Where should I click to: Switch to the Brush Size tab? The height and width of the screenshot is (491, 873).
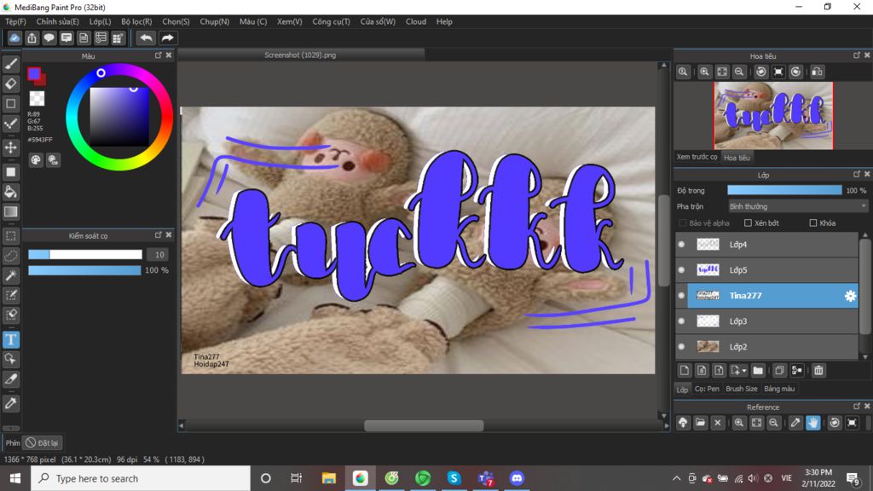pyautogui.click(x=742, y=389)
